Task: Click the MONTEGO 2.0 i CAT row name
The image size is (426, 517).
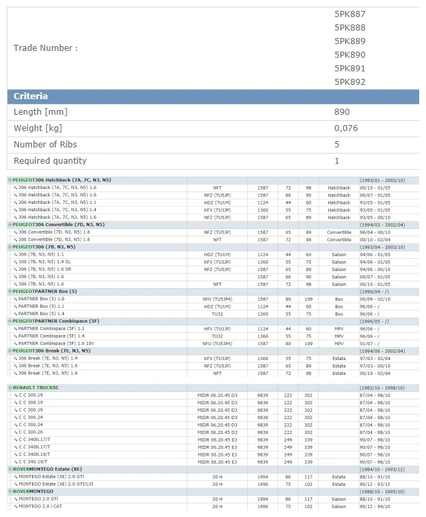Action: [40, 506]
